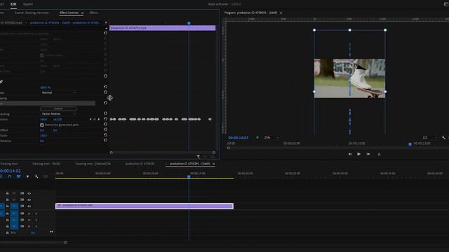The width and height of the screenshot is (449, 252).
Task: Play the sequence in Program Monitor
Action: 358,154
